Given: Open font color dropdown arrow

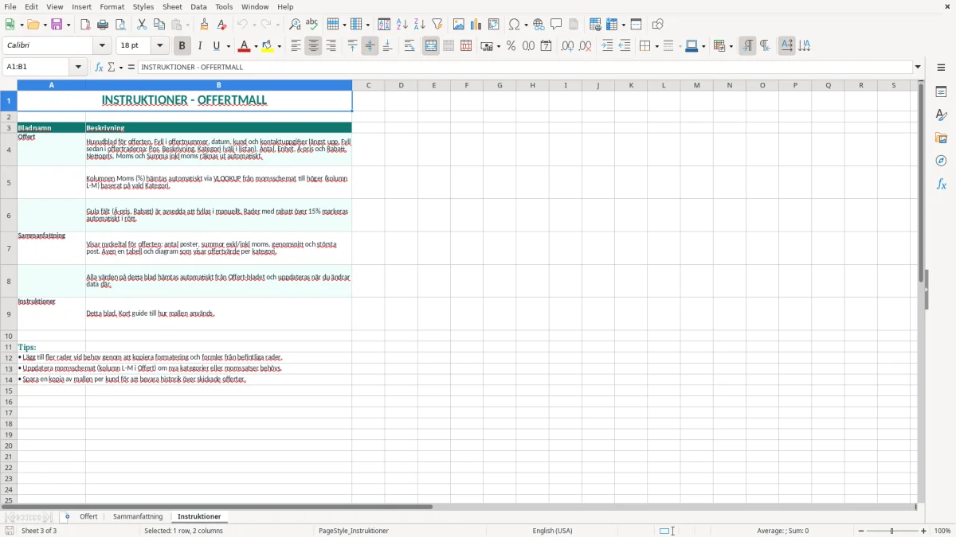Looking at the screenshot, I should coord(256,46).
